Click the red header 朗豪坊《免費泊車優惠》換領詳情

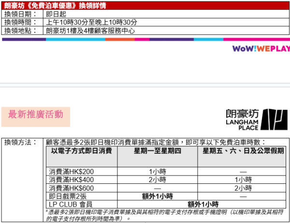(x=145, y=5)
